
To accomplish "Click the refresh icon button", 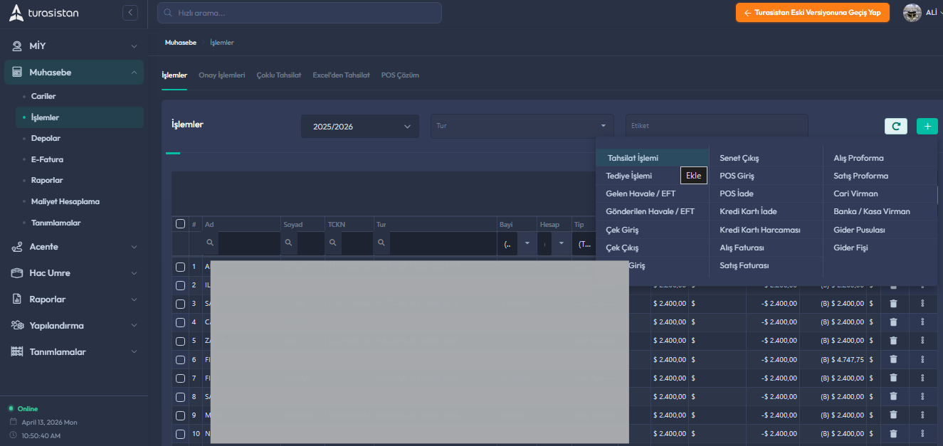I will 895,126.
